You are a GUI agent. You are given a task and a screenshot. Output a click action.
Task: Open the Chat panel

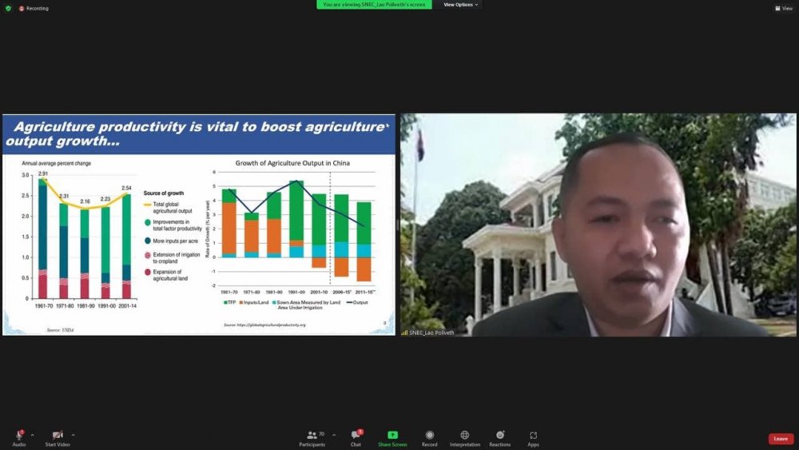356,436
